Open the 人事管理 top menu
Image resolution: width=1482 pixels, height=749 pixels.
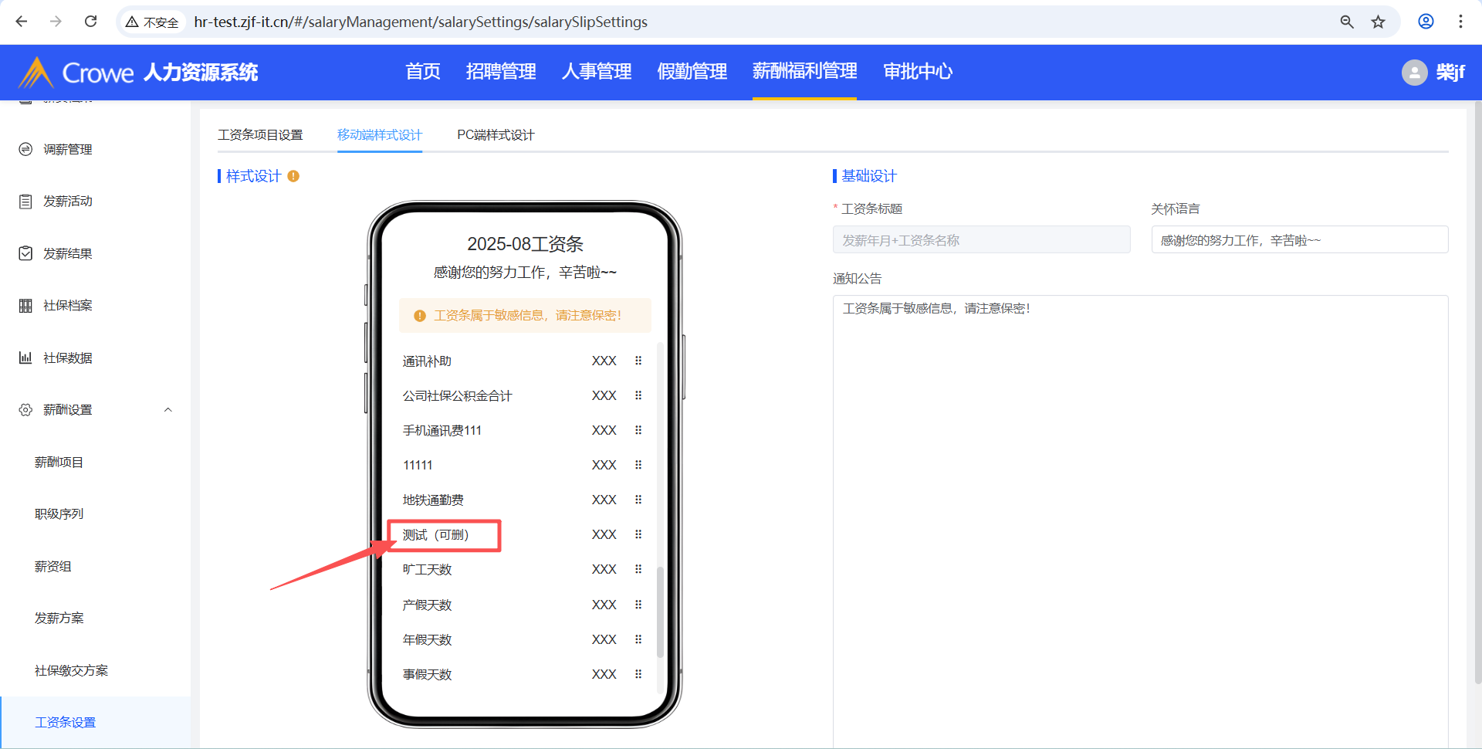[x=597, y=72]
